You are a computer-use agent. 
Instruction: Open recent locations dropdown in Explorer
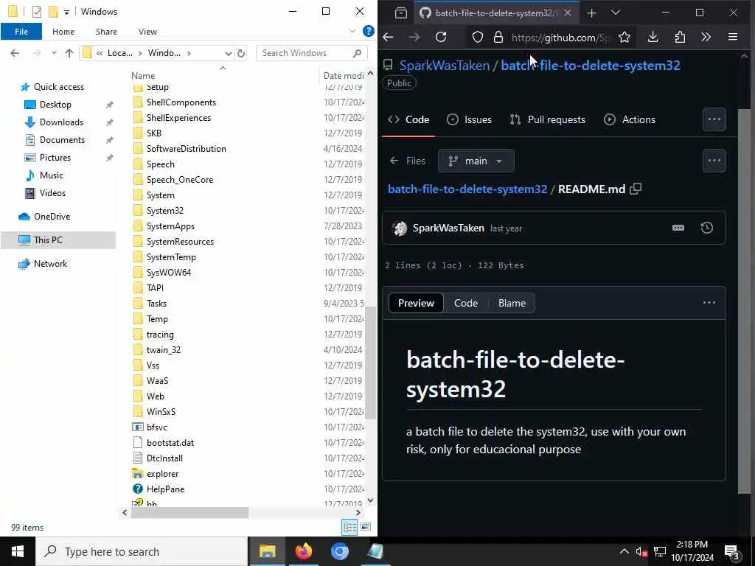[x=54, y=53]
